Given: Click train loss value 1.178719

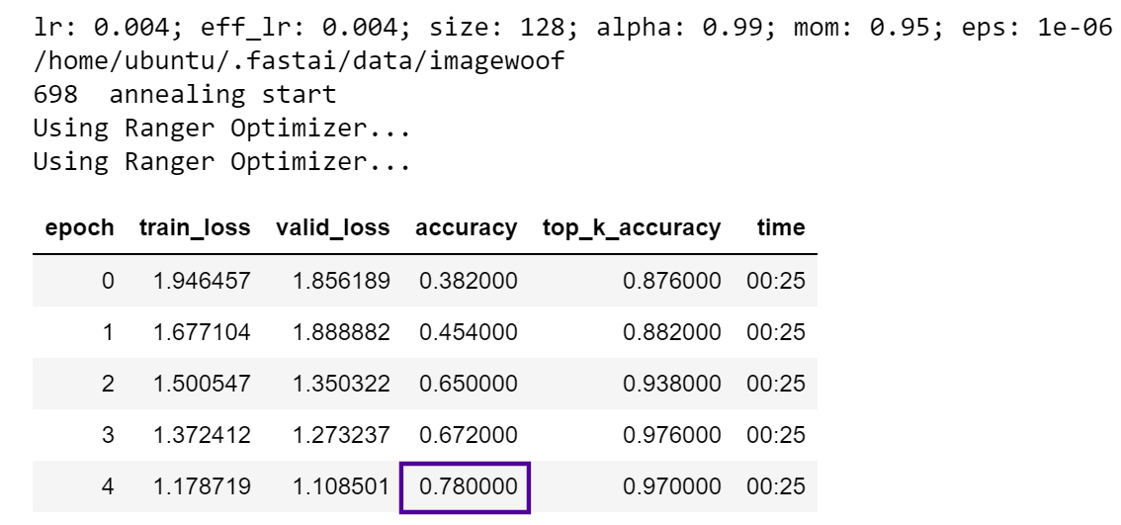Looking at the screenshot, I should click(x=203, y=486).
